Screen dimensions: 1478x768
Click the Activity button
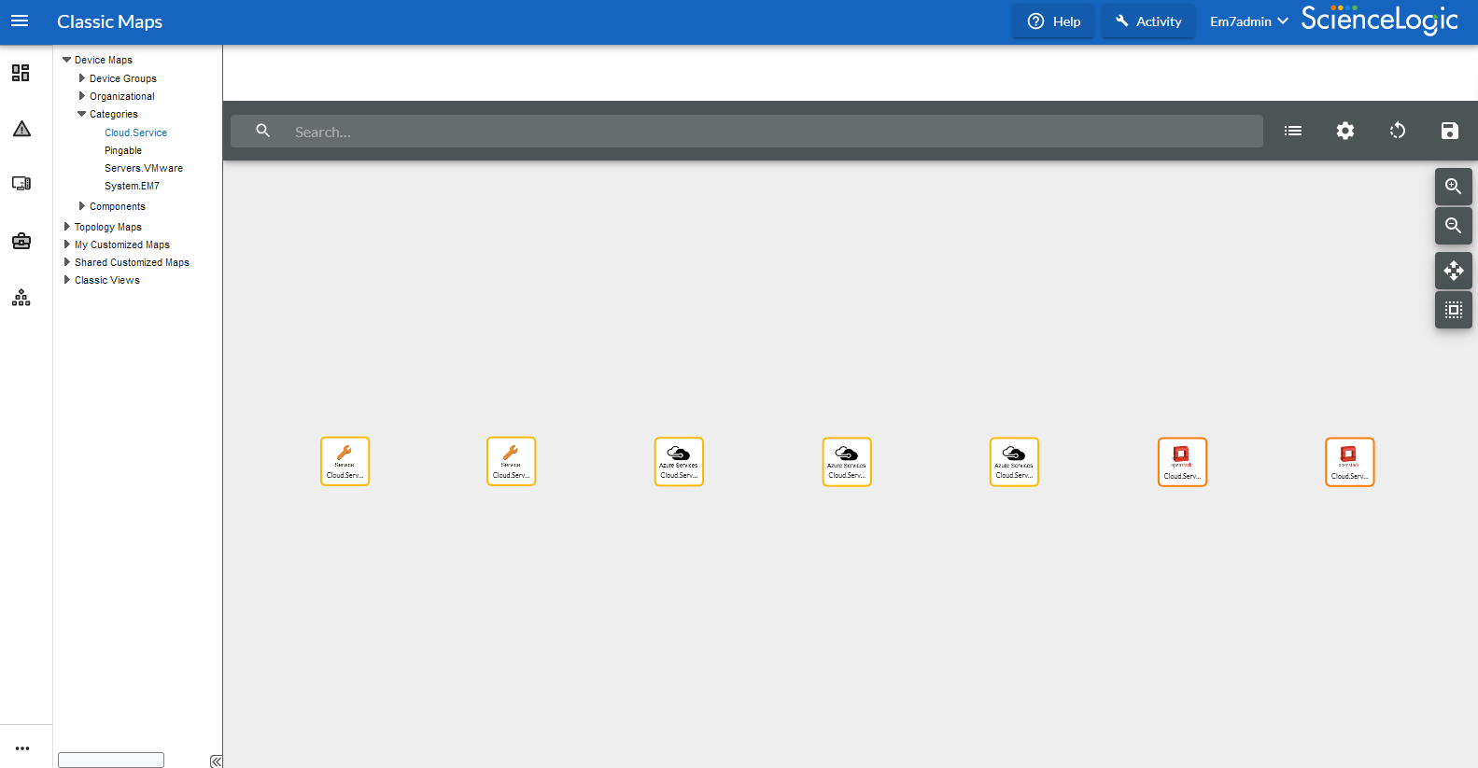coord(1147,21)
